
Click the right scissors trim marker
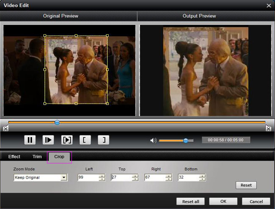[268, 128]
